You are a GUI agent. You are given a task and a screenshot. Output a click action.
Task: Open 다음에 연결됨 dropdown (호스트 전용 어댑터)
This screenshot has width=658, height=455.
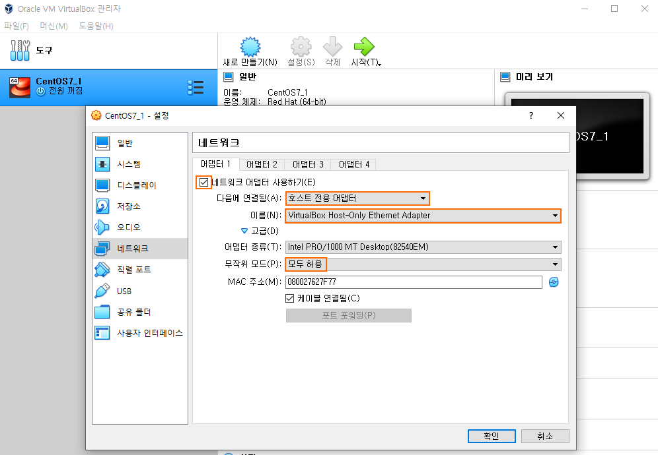click(x=357, y=198)
